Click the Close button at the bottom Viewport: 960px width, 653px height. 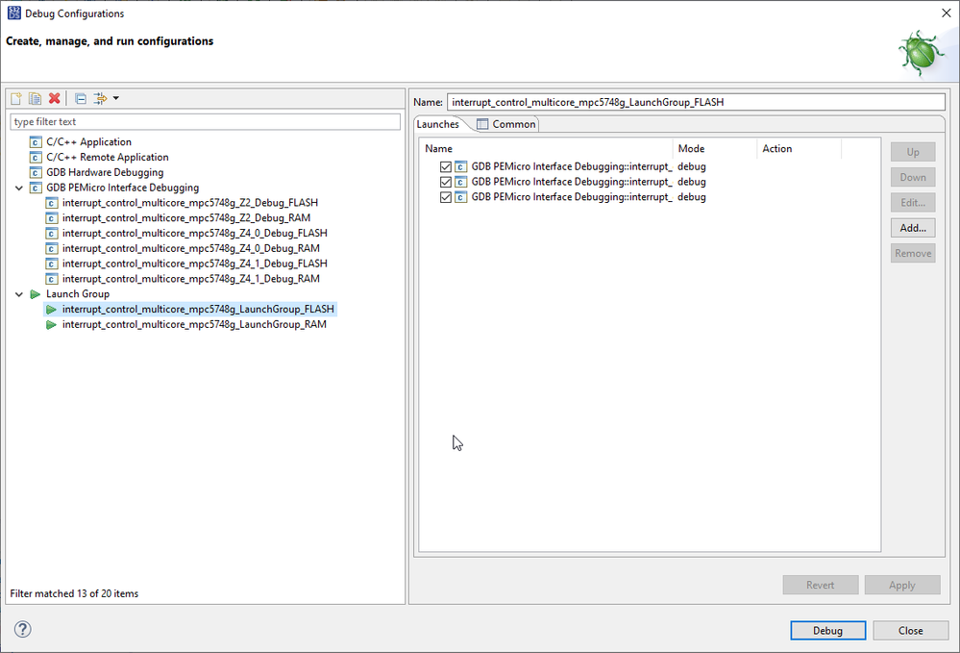click(x=910, y=630)
